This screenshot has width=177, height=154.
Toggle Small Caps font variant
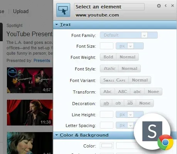click(x=114, y=80)
